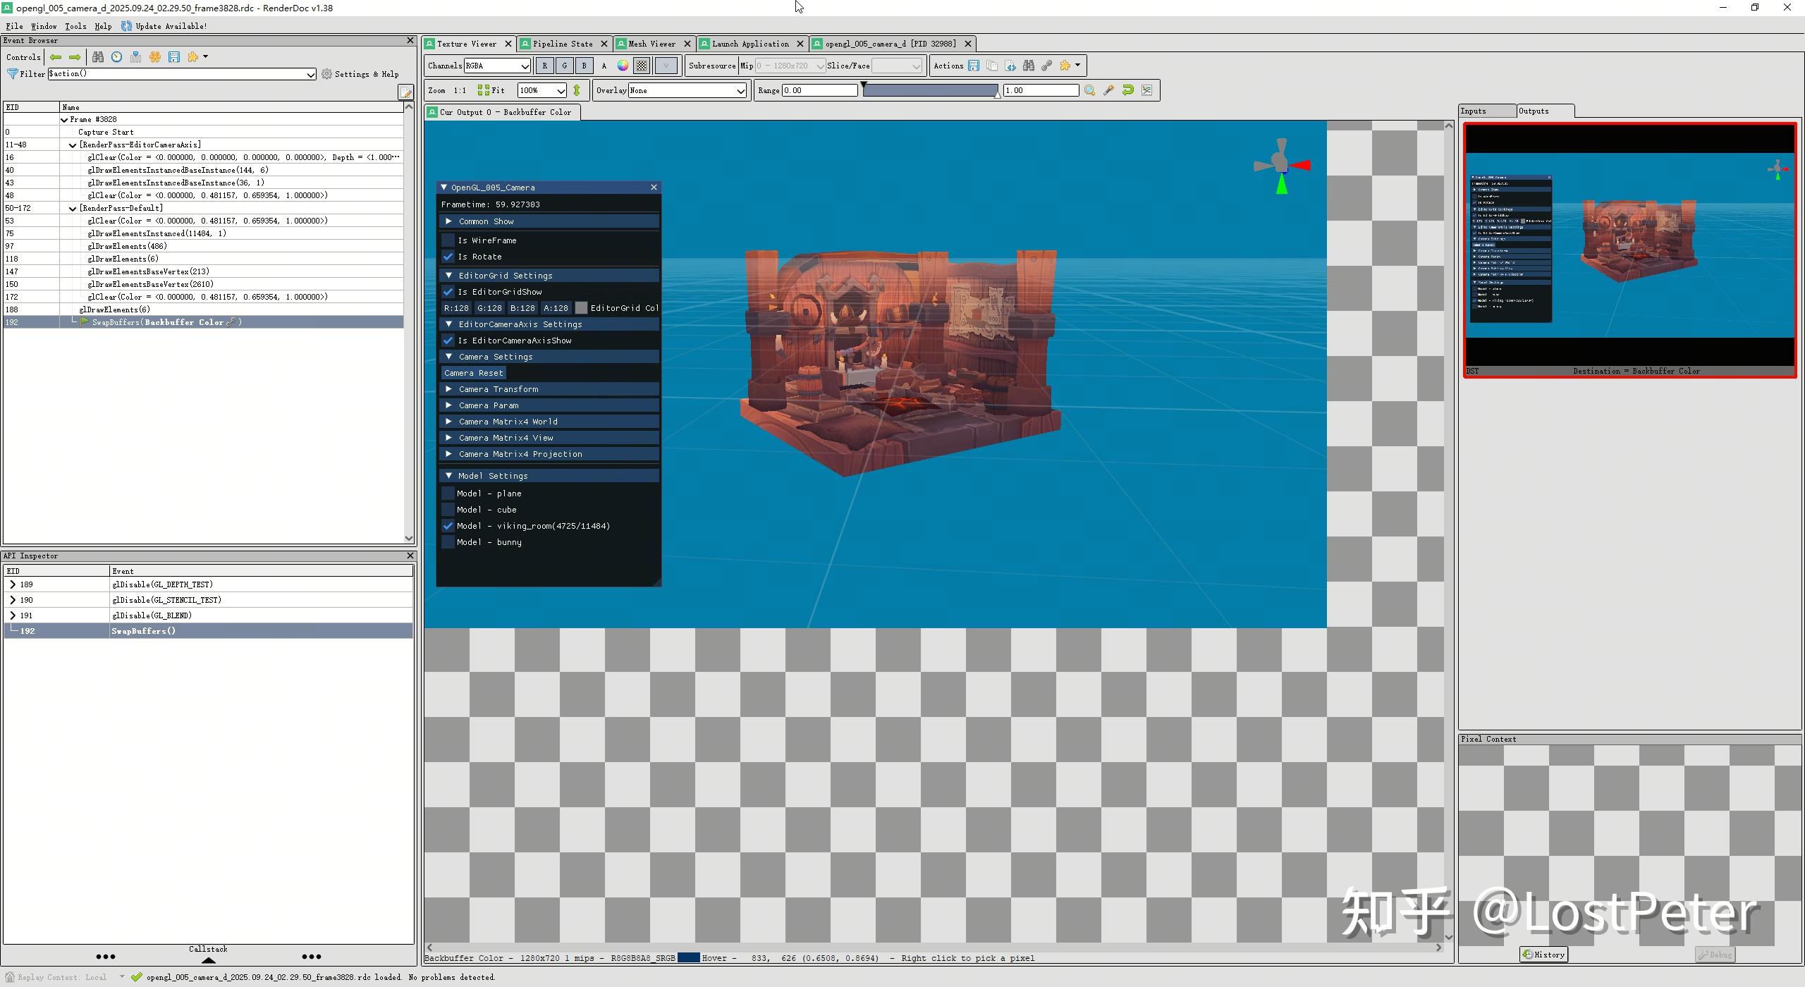Open the checkerboard background toggle icon

pyautogui.click(x=640, y=66)
